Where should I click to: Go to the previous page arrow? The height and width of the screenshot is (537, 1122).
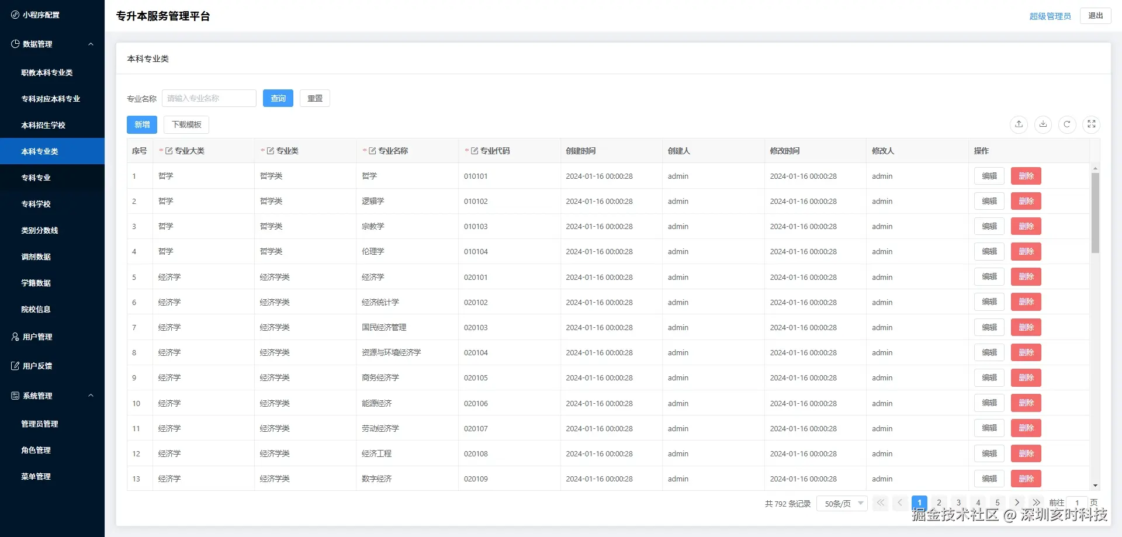tap(900, 503)
